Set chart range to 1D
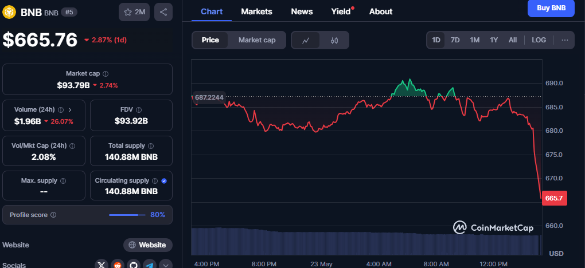 click(x=436, y=40)
